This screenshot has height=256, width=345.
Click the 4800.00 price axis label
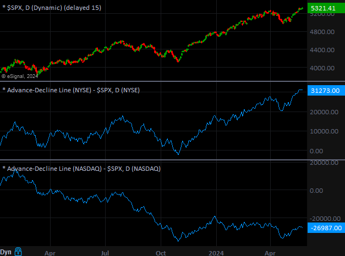coord(322,32)
